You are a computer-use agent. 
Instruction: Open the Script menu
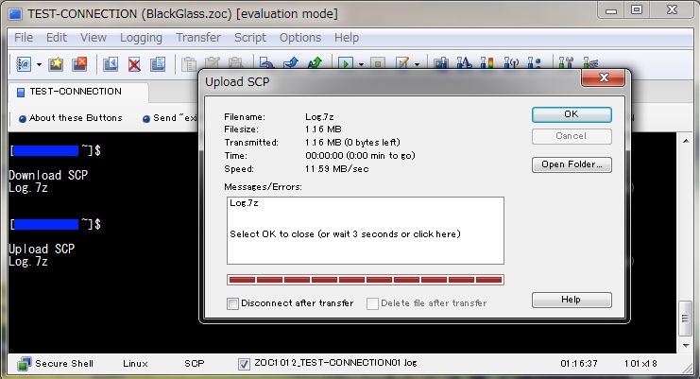pyautogui.click(x=250, y=38)
